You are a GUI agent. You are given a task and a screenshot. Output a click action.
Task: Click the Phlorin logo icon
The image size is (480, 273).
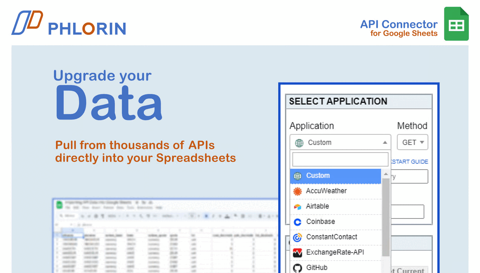(27, 23)
